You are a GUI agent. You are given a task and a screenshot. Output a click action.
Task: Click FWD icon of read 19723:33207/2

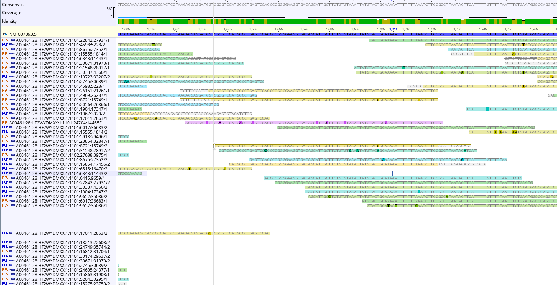click(5, 77)
